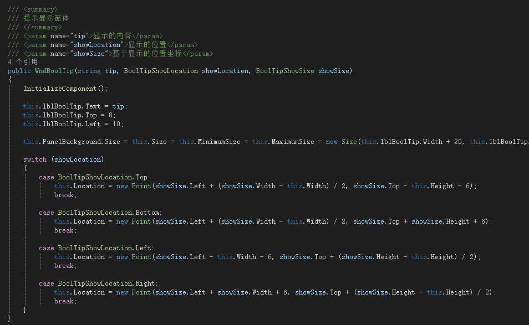Click the InitializeComponent method call
The width and height of the screenshot is (529, 325).
tap(61, 89)
